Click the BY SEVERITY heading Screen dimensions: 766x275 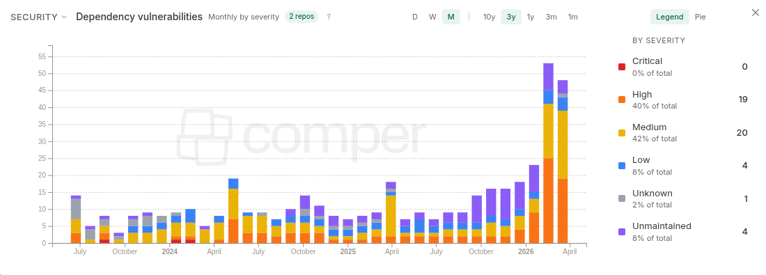pyautogui.click(x=659, y=40)
